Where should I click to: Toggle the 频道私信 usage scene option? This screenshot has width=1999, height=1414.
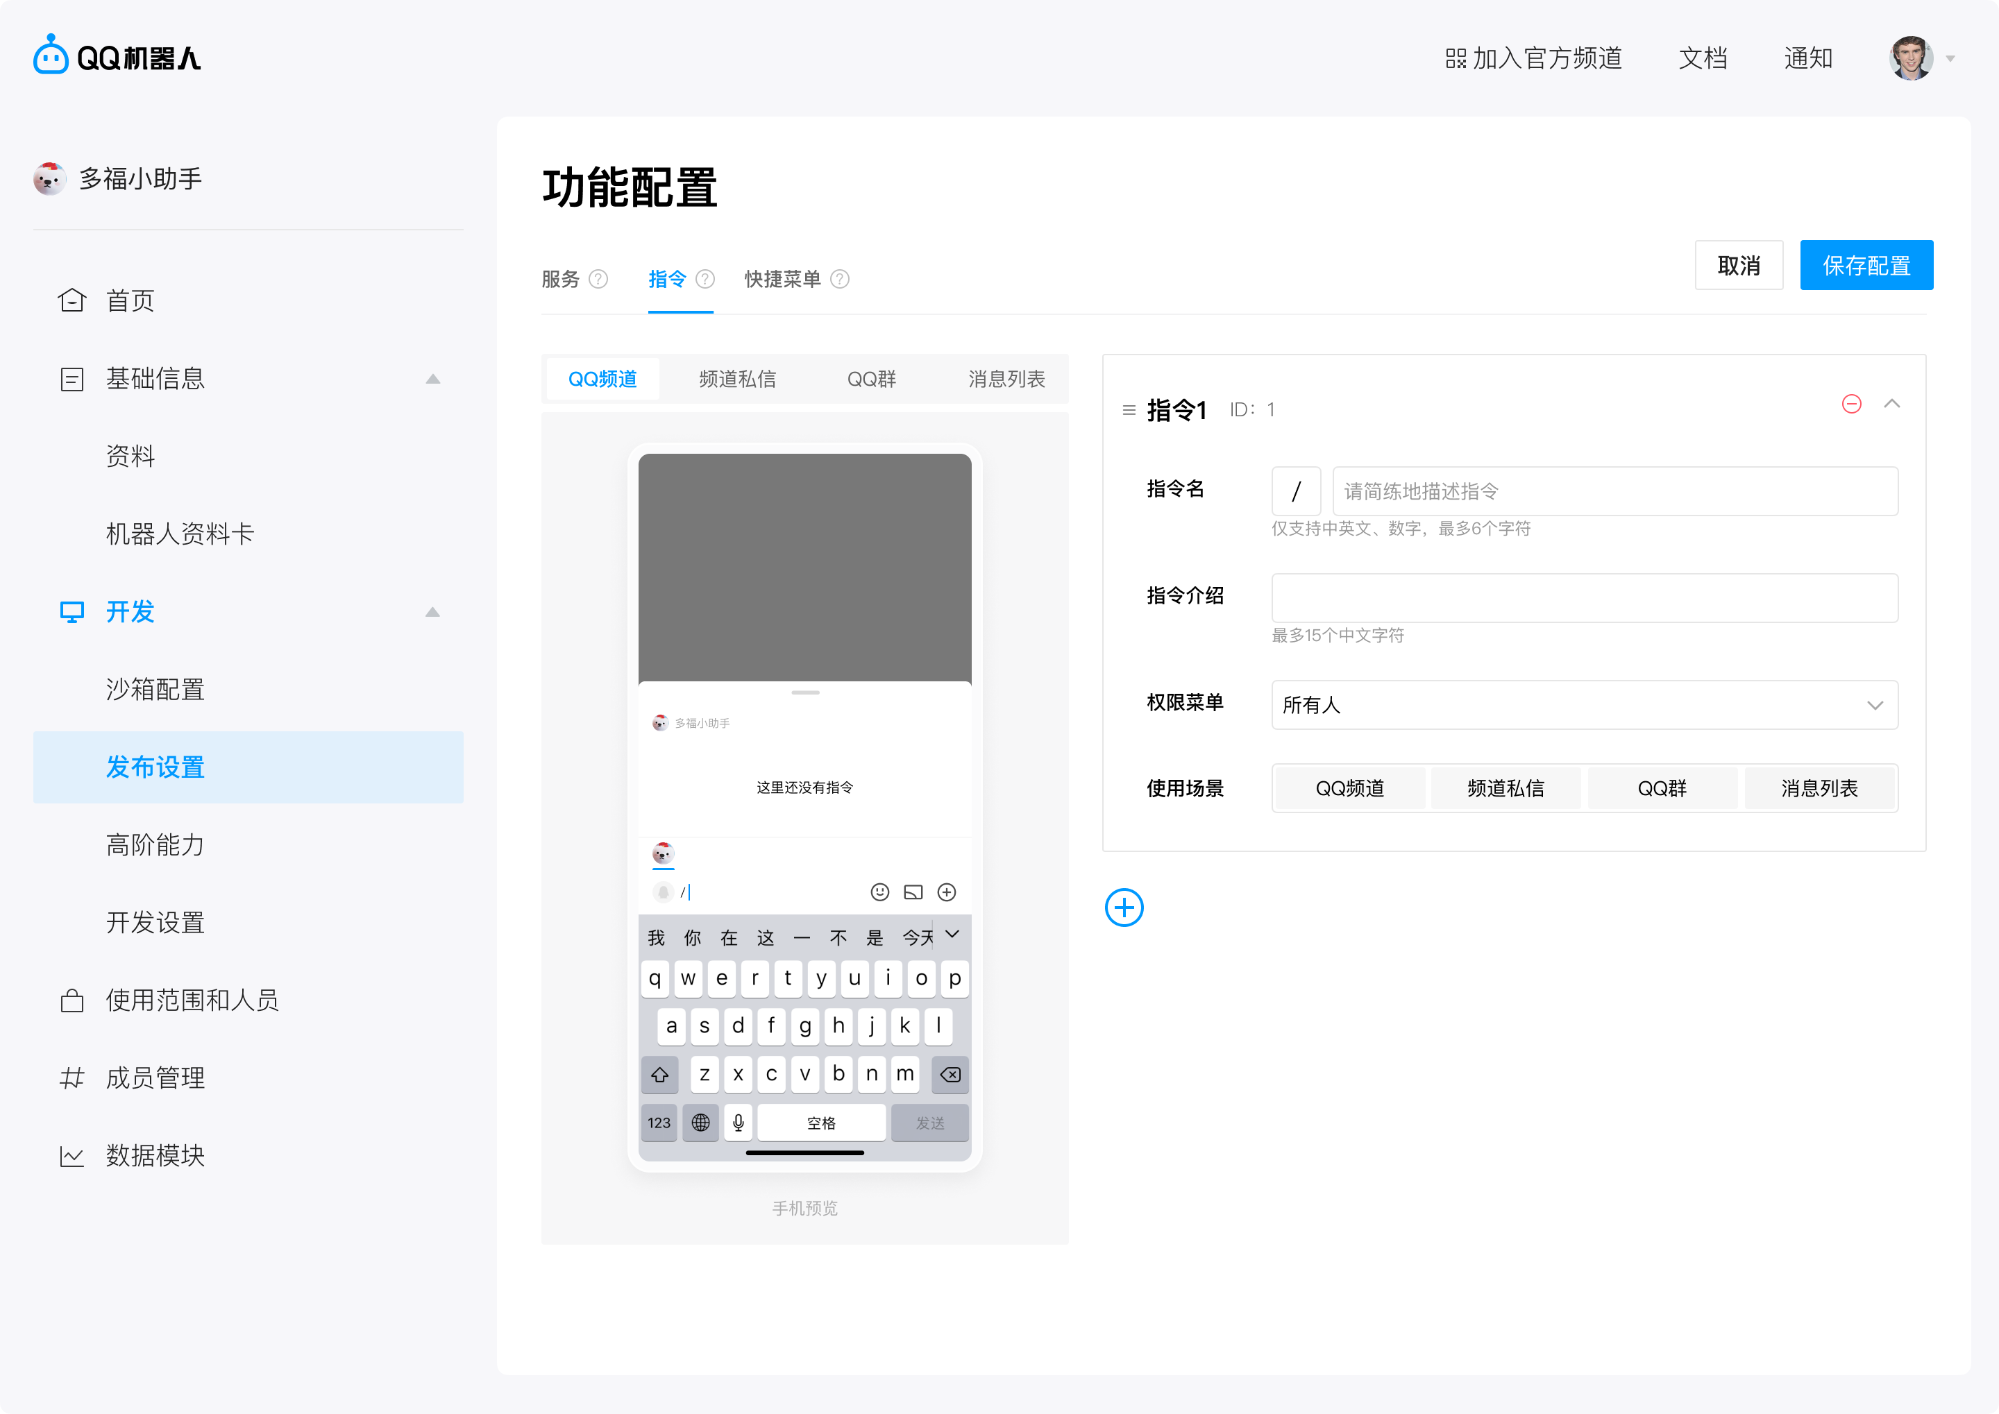[x=1505, y=788]
